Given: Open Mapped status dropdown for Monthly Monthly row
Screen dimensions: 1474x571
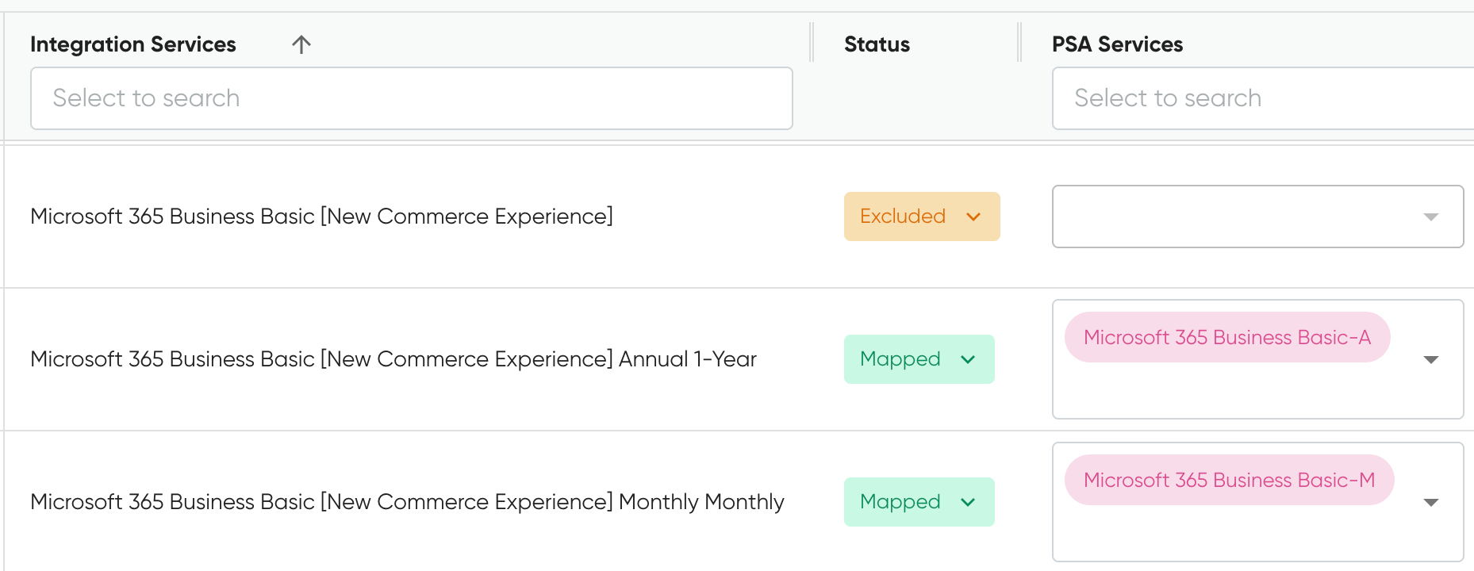Looking at the screenshot, I should 919,502.
